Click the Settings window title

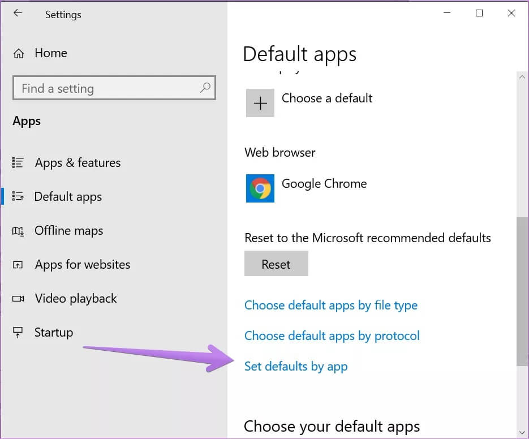(x=63, y=15)
